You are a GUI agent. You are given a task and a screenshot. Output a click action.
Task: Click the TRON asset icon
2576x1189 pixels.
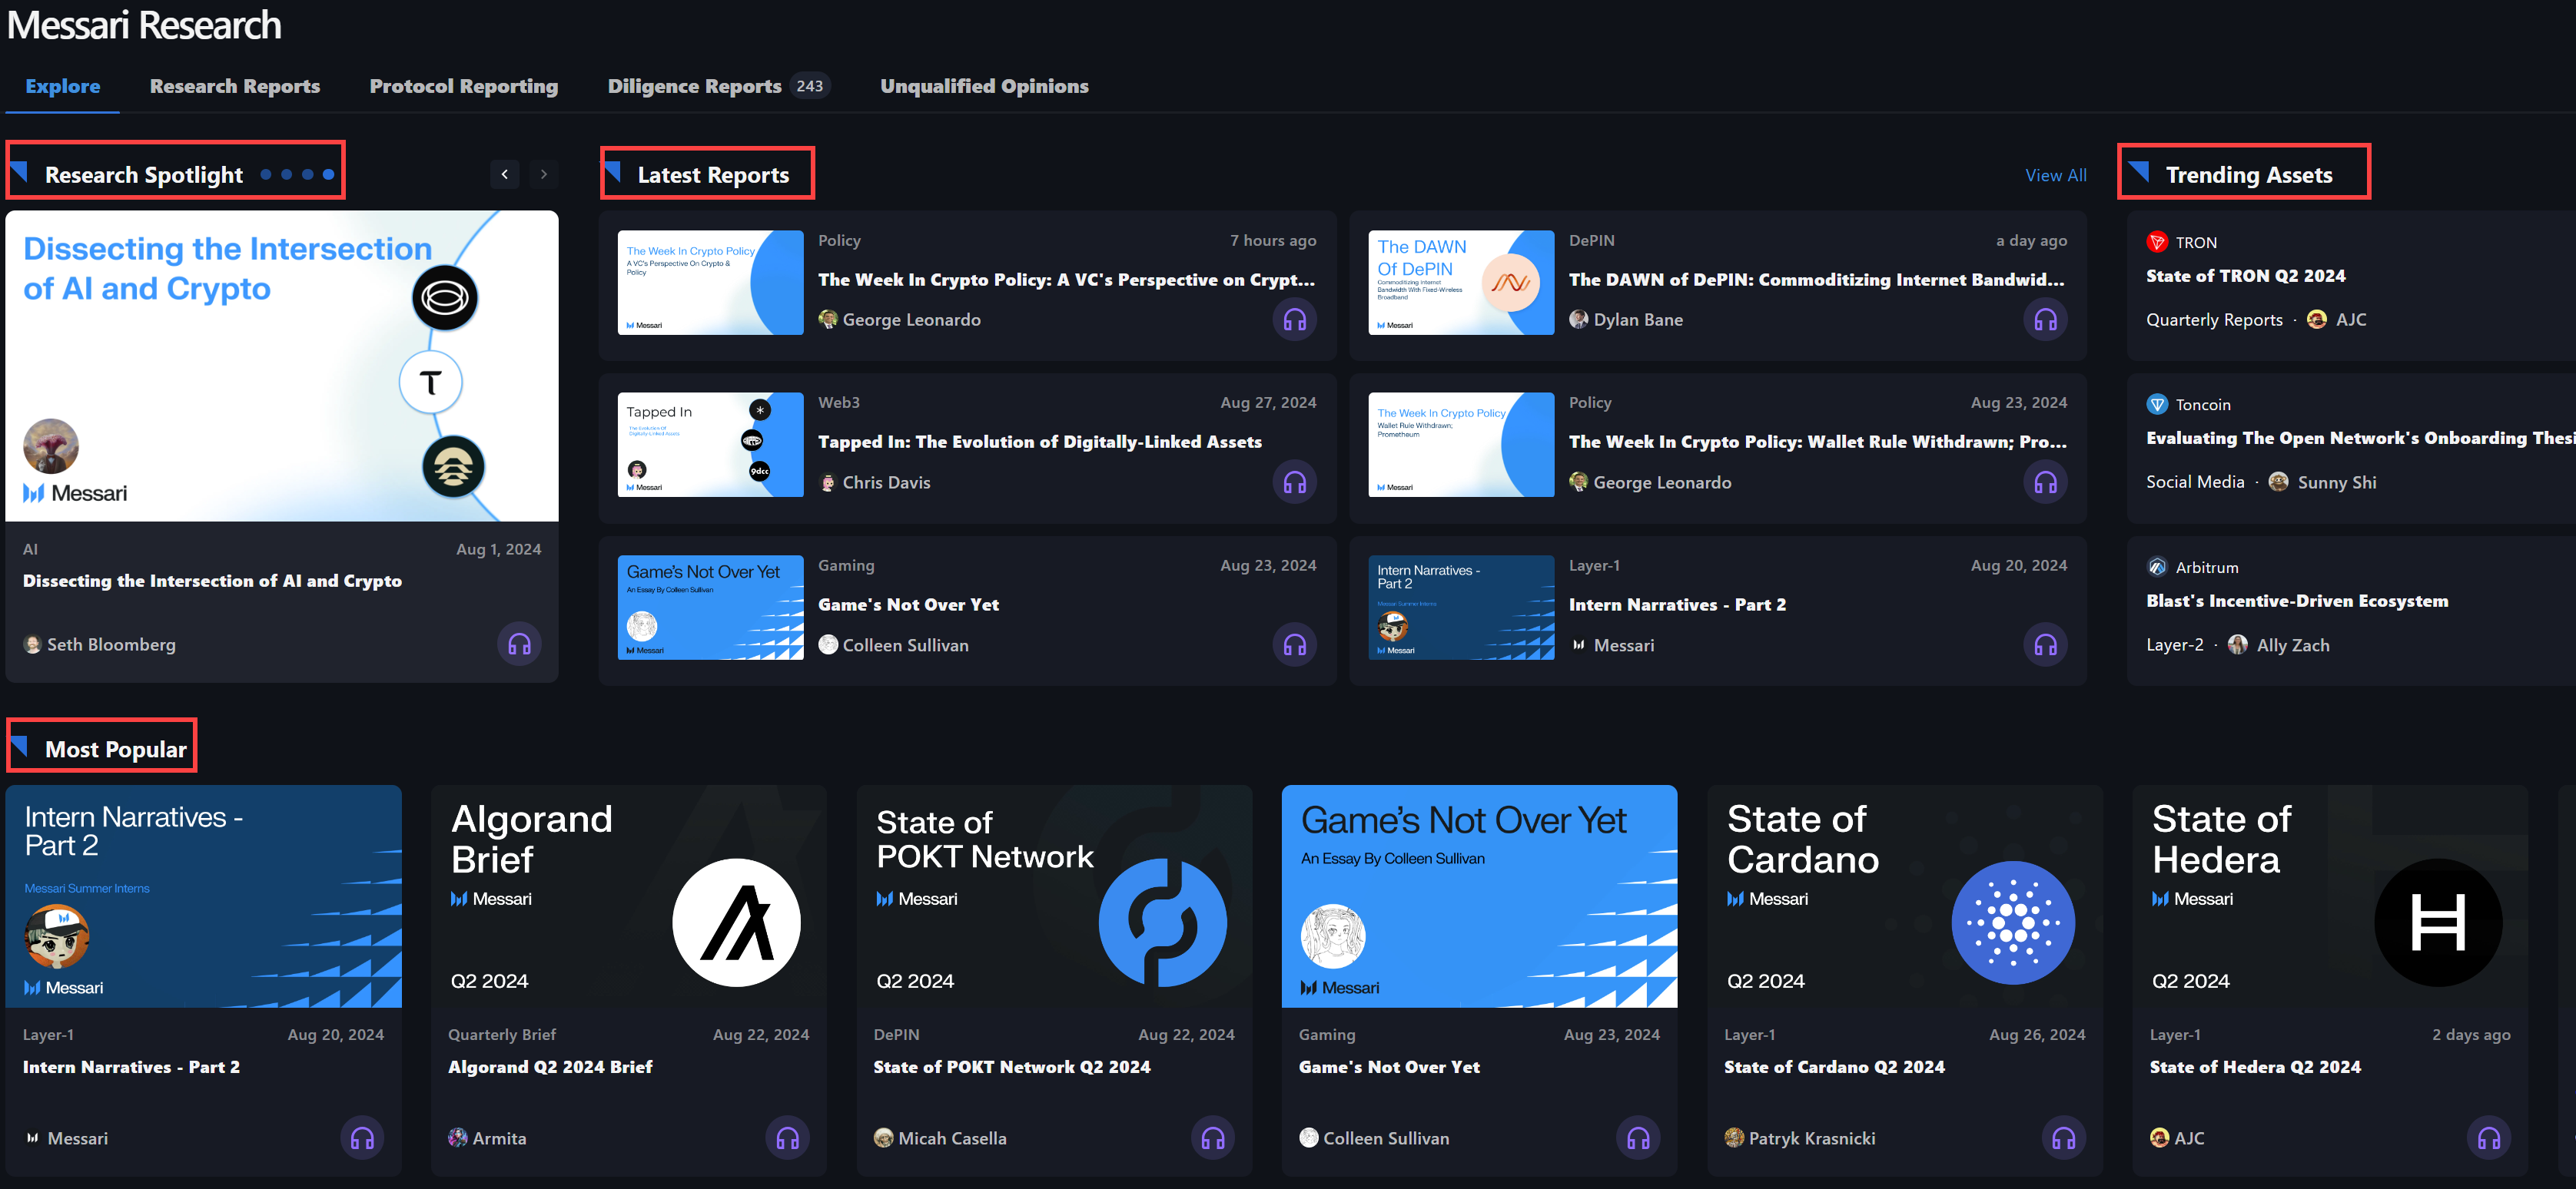coord(2157,242)
